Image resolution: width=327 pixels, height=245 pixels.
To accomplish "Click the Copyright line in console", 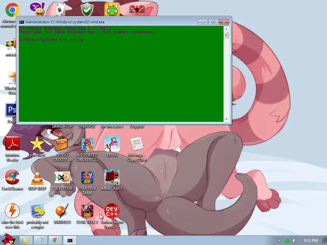I will tap(86, 32).
